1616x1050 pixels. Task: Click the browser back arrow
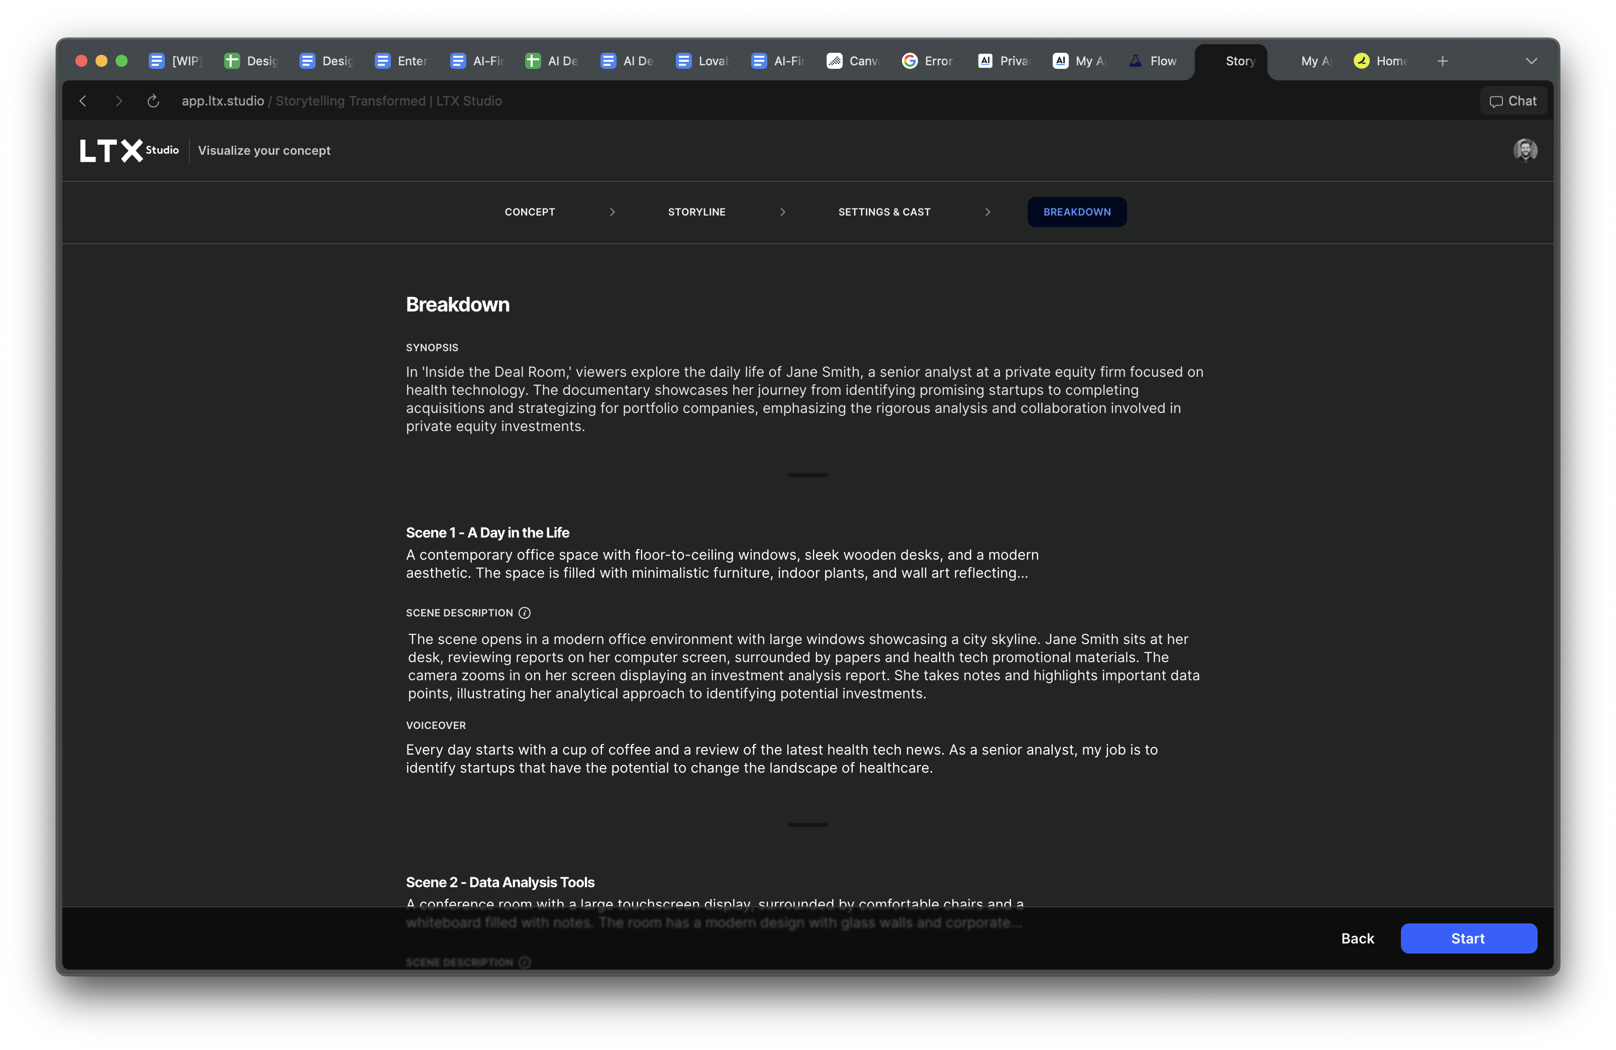tap(83, 101)
